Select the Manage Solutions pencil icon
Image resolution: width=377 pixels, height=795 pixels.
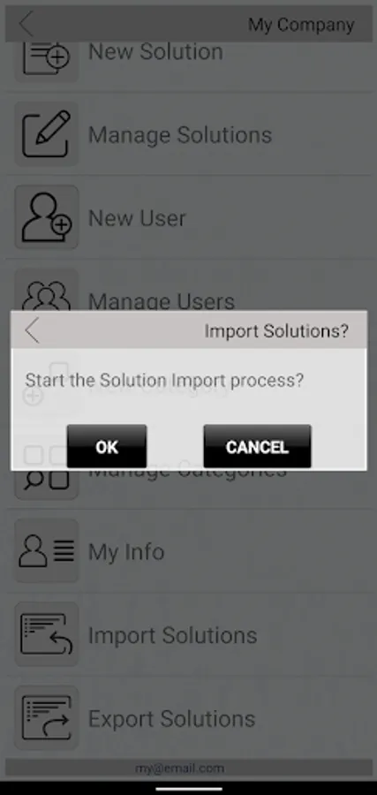[46, 134]
